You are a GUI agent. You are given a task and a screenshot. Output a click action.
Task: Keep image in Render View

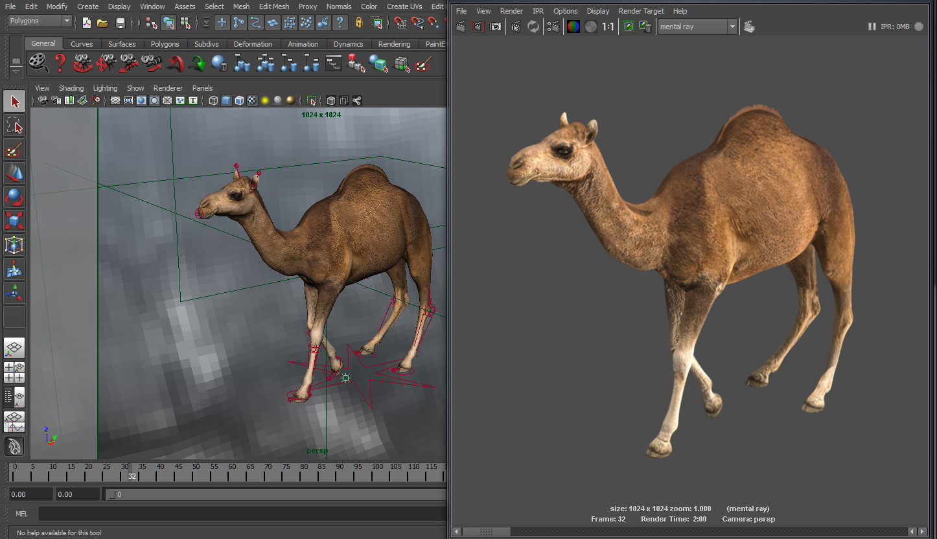tap(628, 27)
